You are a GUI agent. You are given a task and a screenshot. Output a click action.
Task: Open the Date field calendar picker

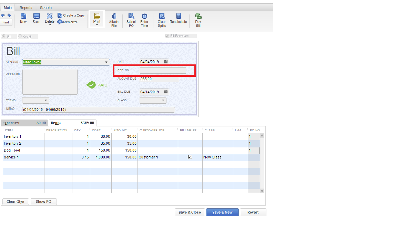[166, 62]
